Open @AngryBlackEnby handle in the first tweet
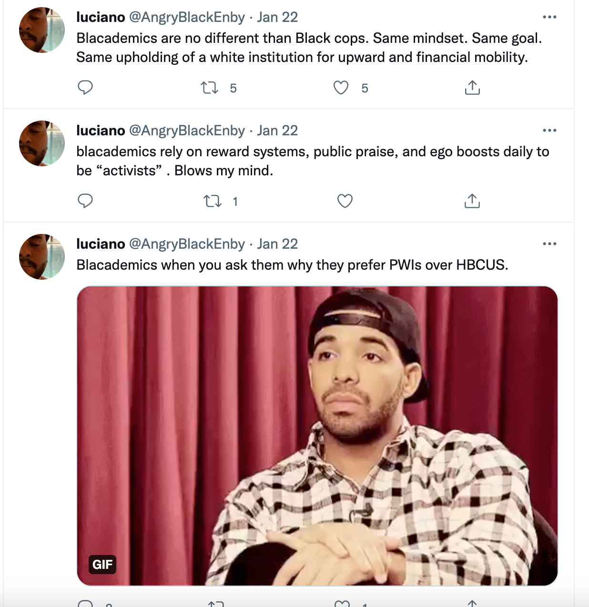This screenshot has height=607, width=589. point(187,17)
